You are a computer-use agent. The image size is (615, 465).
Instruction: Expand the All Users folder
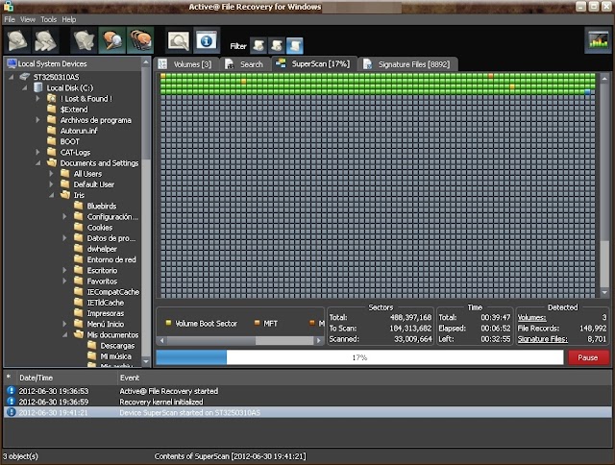pyautogui.click(x=51, y=173)
